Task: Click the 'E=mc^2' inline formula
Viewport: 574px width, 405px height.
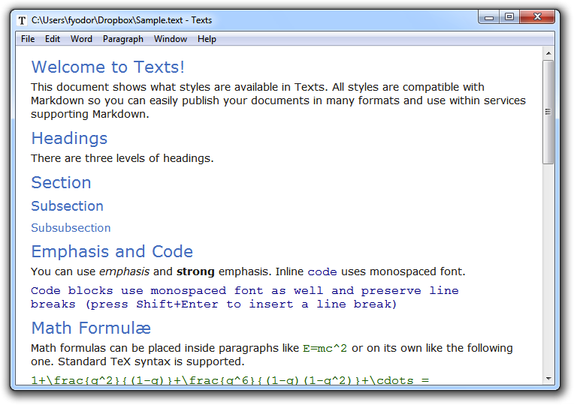Action: (325, 348)
